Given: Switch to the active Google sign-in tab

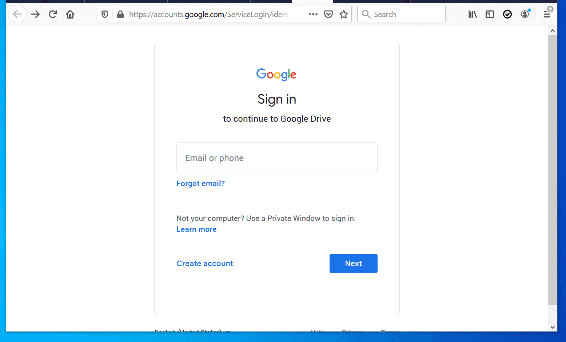Looking at the screenshot, I should point(313,1).
